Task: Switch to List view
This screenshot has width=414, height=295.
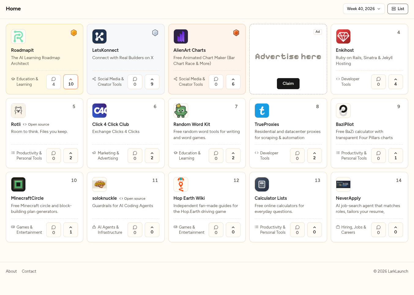Action: (x=398, y=9)
